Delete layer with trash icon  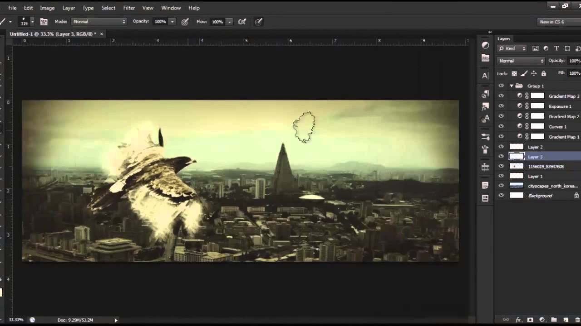point(577,320)
